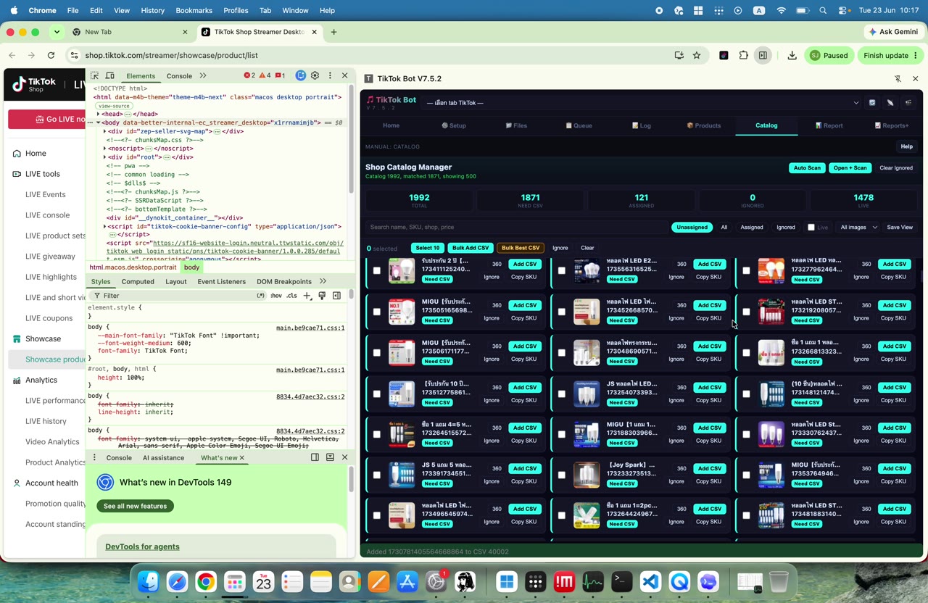Viewport: 928px width, 603px height.
Task: Open Visual Studio Code from the Dock
Action: pos(650,581)
